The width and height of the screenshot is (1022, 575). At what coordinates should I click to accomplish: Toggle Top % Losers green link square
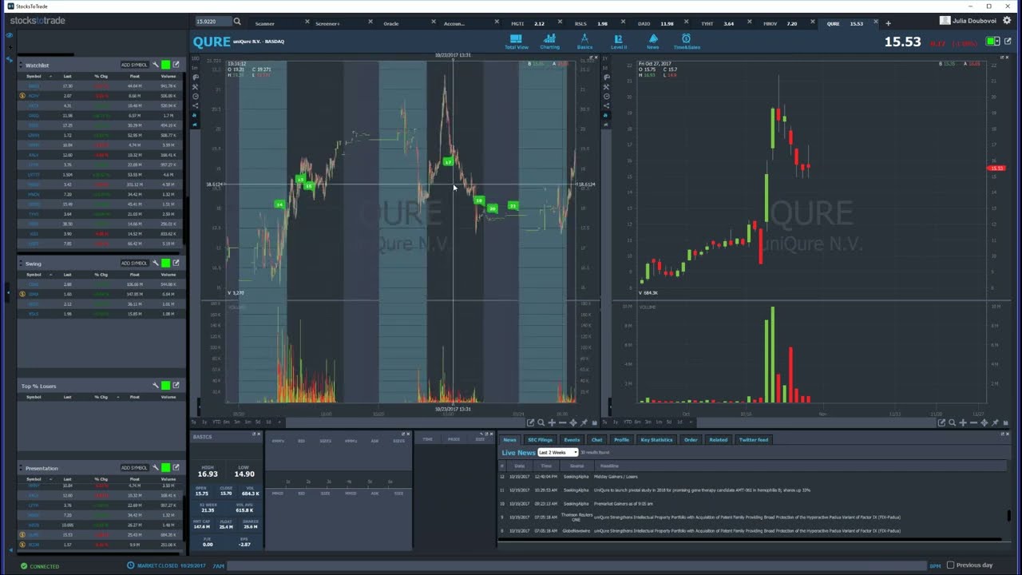coord(165,386)
